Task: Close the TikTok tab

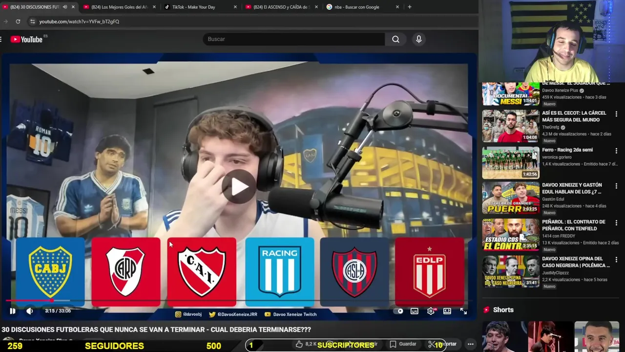Action: [x=235, y=7]
